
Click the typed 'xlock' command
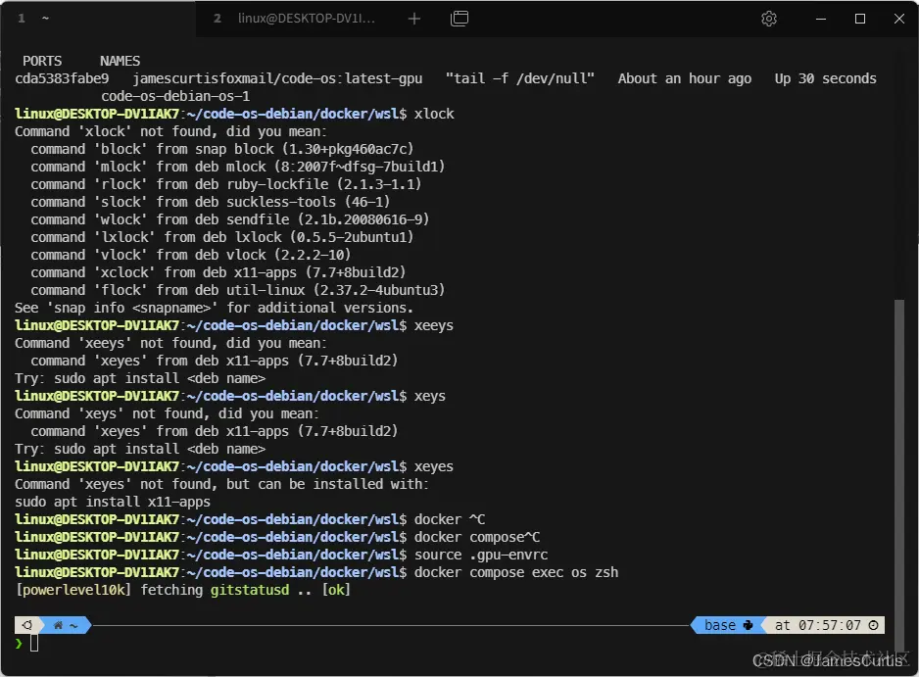[x=434, y=114]
